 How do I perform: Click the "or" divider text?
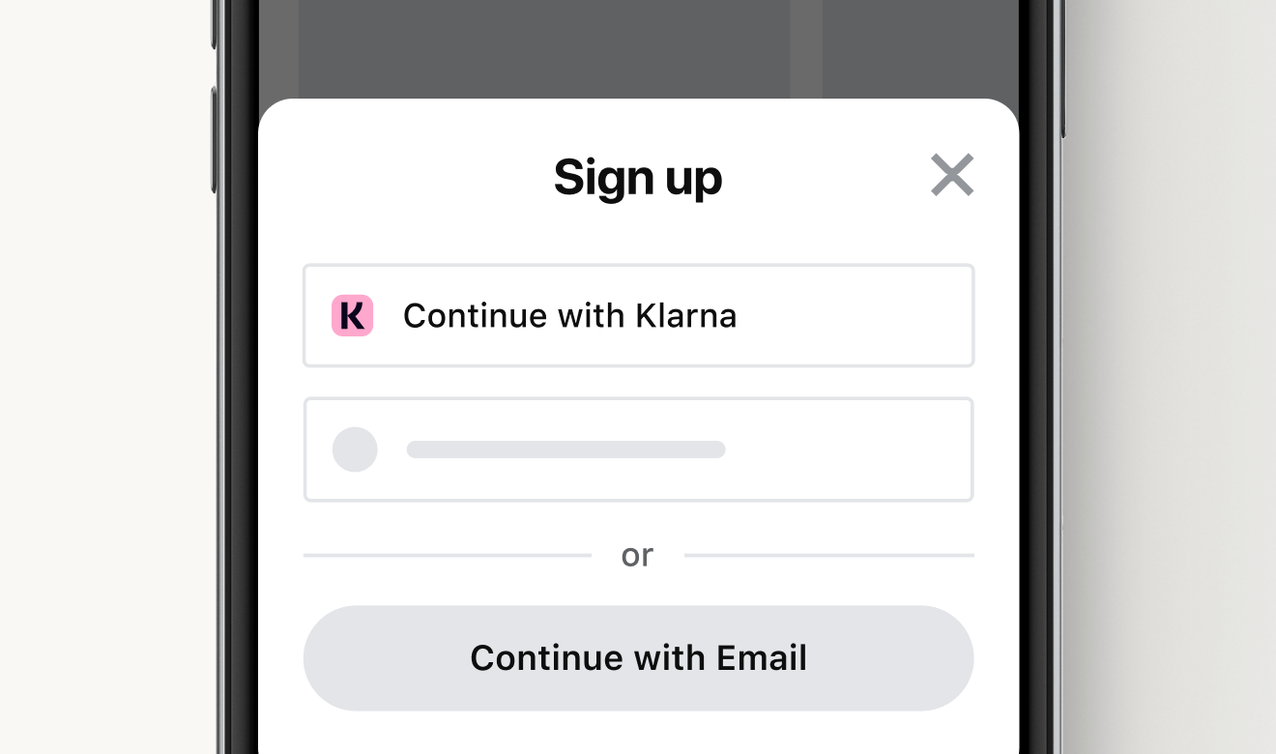point(638,554)
